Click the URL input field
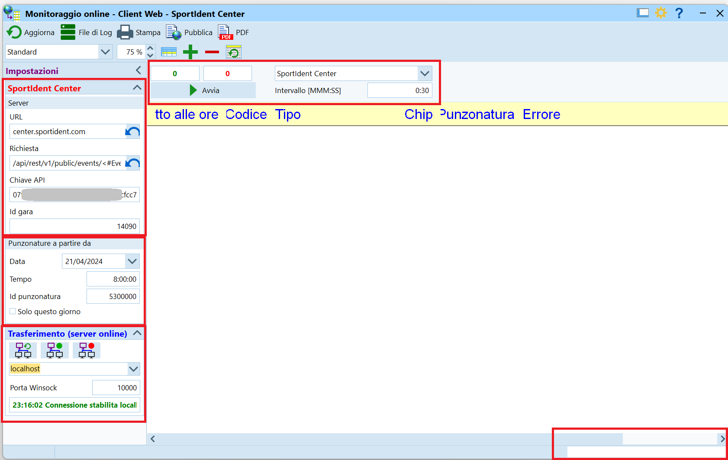 pyautogui.click(x=68, y=132)
